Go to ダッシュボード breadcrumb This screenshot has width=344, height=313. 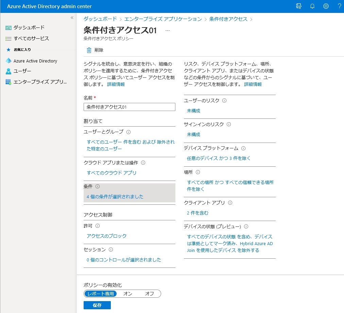(x=100, y=19)
